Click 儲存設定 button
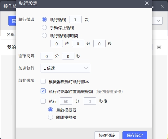This screenshot has width=168, height=139. (x=135, y=135)
